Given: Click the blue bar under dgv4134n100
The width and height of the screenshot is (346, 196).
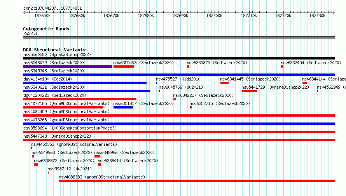Looking at the screenshot, I should [85, 83].
